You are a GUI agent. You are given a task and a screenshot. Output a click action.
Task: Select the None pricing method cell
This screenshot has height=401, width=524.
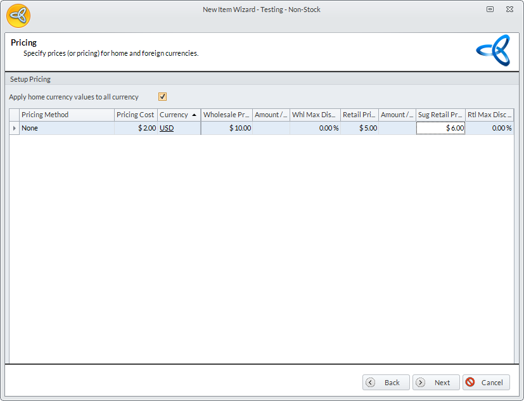(x=67, y=128)
